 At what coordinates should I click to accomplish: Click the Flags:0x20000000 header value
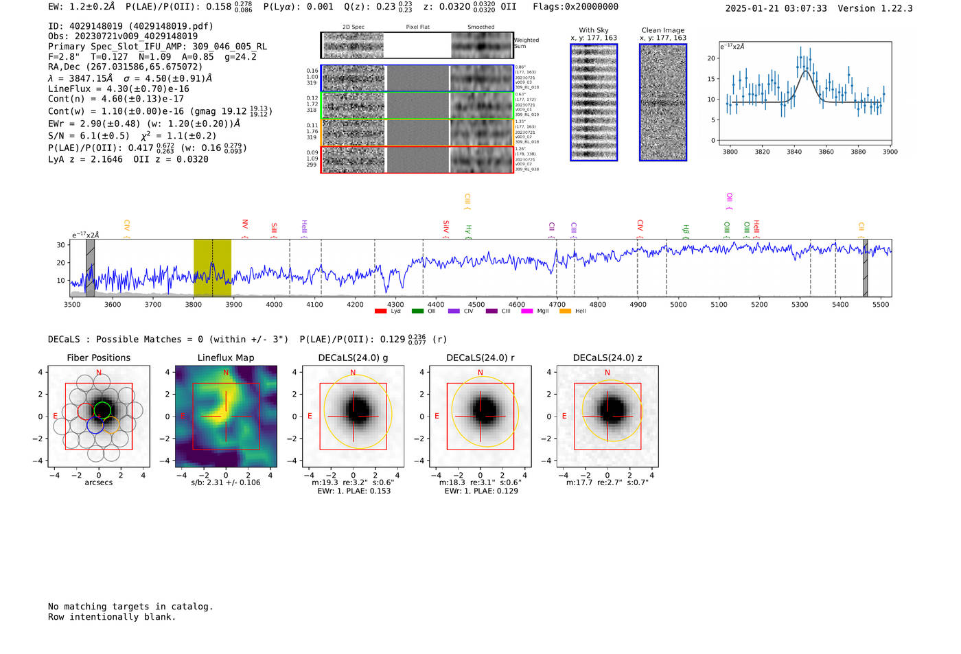(x=576, y=7)
